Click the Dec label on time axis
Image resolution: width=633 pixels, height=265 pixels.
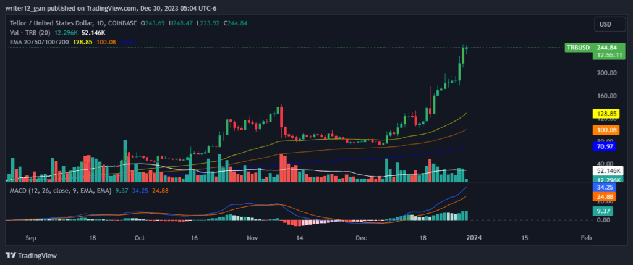pos(361,238)
